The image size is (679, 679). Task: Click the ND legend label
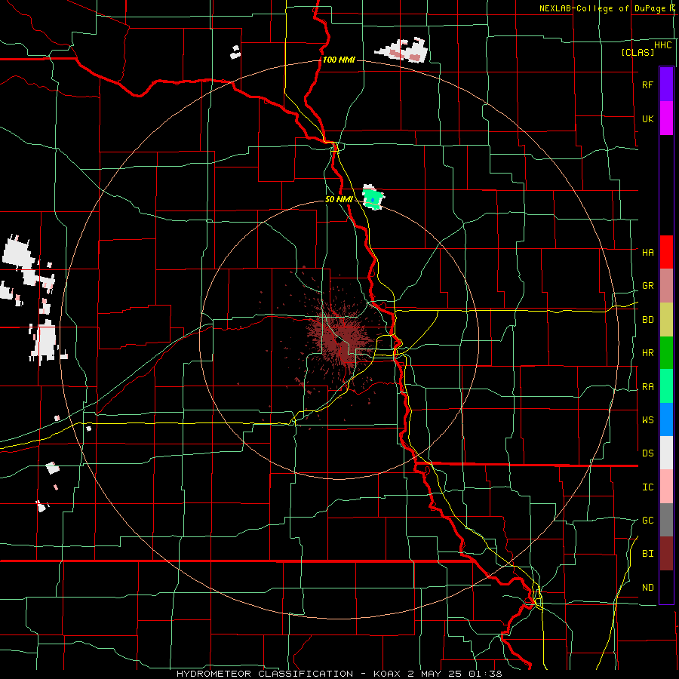coord(647,587)
